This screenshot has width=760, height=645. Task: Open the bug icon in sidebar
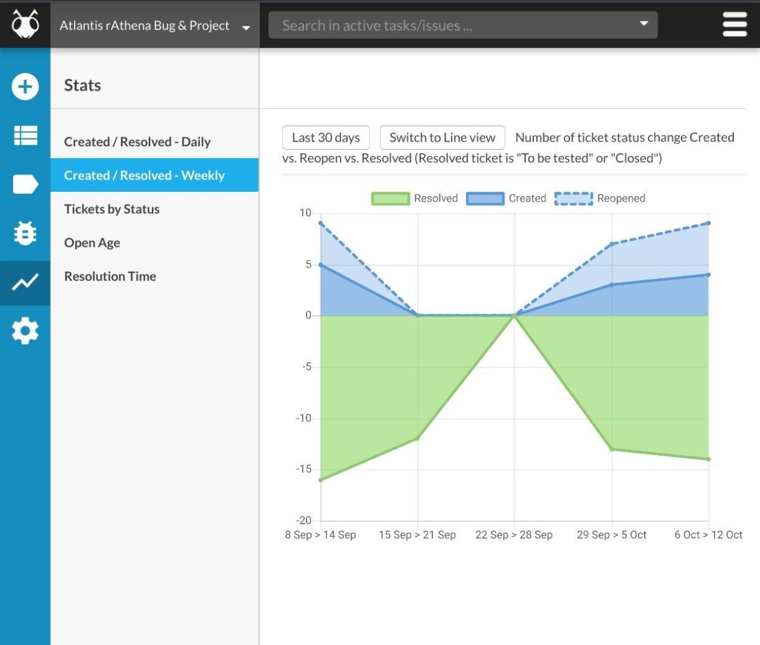coord(25,234)
